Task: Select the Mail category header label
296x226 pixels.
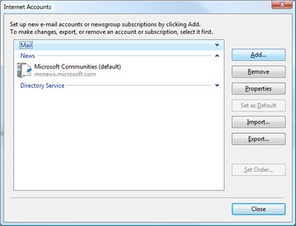Action: pos(26,45)
